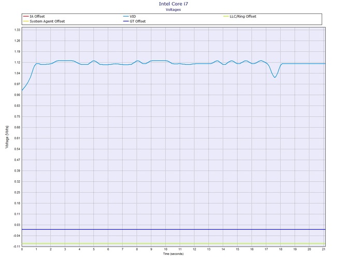347x260 pixels.
Task: Click the Voltages subtitle
Action: 173,9
